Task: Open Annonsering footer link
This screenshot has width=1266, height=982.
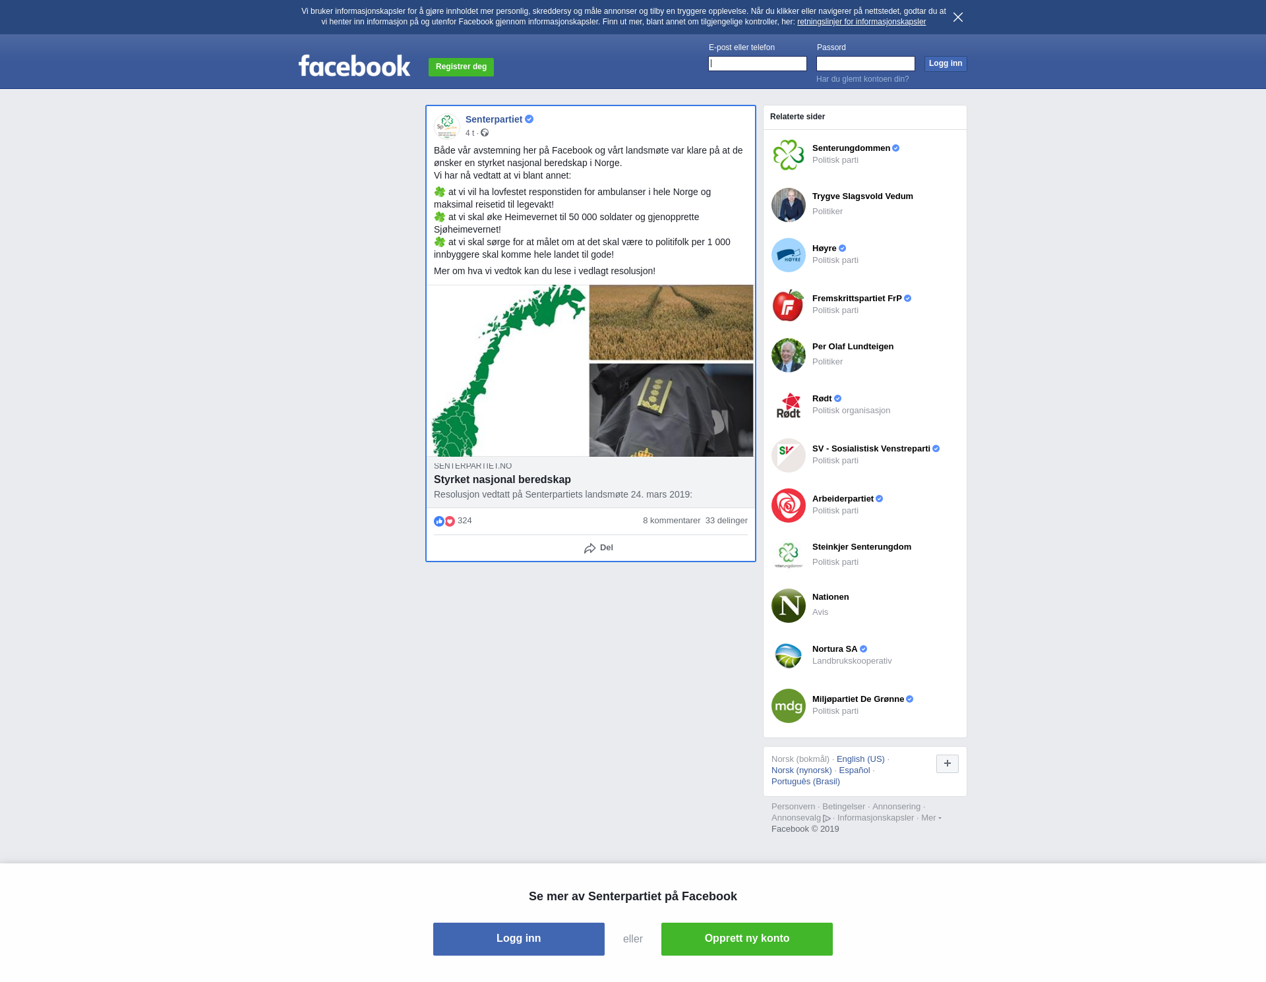Action: coord(896,807)
